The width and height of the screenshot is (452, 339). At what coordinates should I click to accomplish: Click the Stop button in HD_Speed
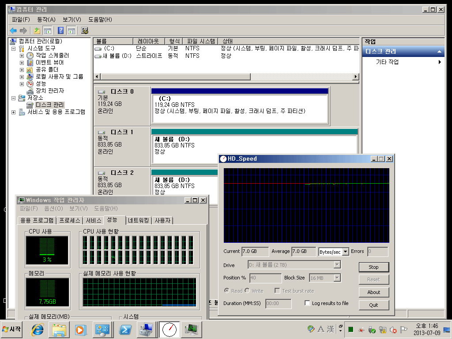(x=373, y=267)
